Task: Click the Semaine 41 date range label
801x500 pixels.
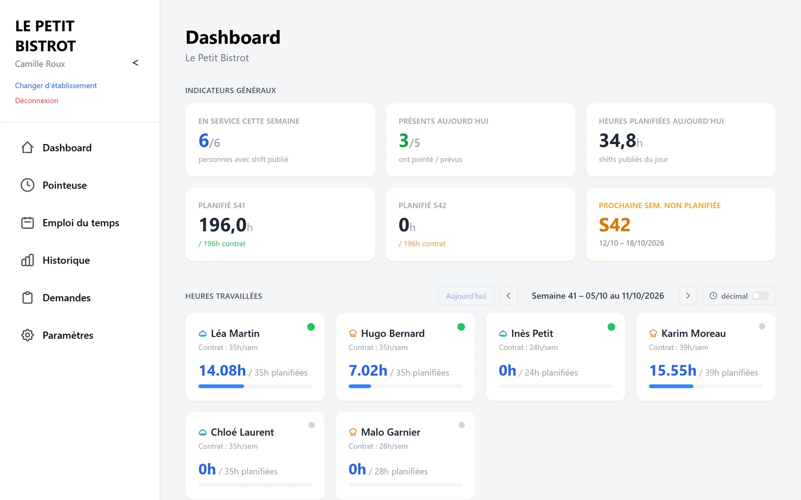Action: click(598, 296)
